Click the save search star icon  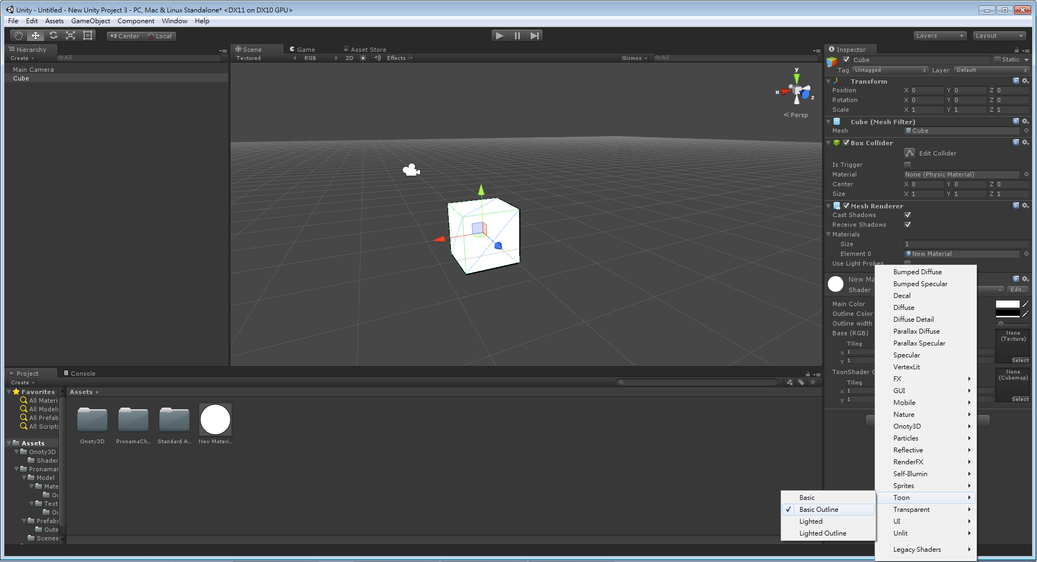pyautogui.click(x=813, y=382)
